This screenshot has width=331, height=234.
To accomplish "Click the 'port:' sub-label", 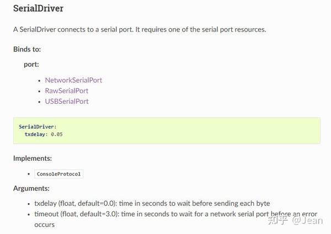I will pyautogui.click(x=31, y=64).
